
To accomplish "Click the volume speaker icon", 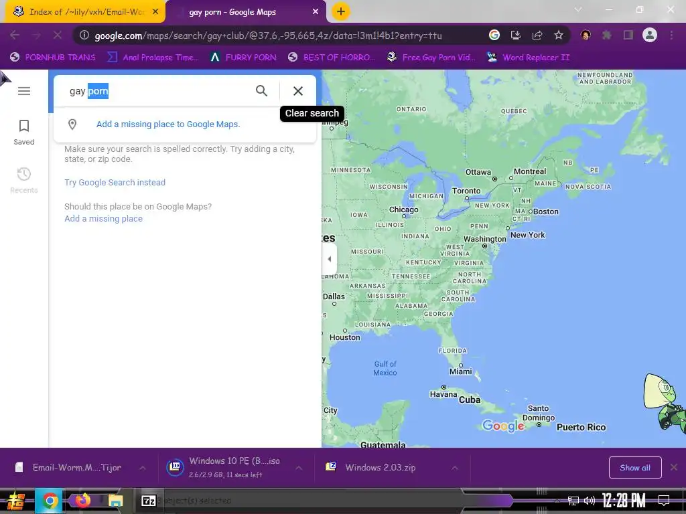I will click(x=590, y=501).
